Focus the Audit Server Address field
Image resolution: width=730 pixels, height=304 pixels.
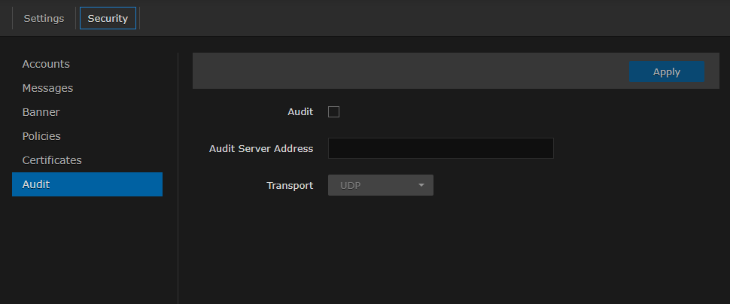(x=440, y=148)
